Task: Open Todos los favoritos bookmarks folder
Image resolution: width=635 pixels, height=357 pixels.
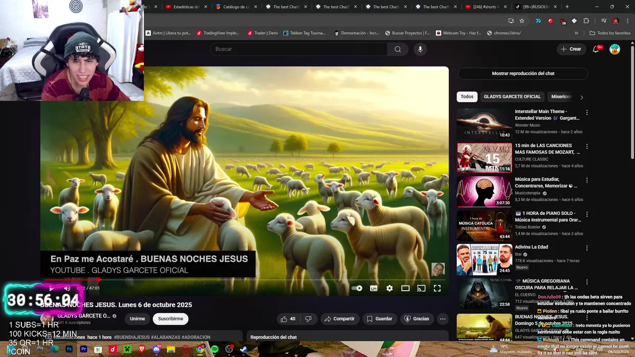Action: coord(610,33)
